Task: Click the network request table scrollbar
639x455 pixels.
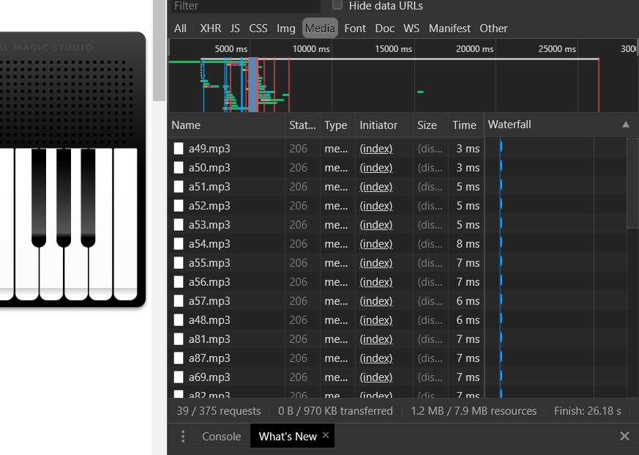Action: [x=632, y=184]
